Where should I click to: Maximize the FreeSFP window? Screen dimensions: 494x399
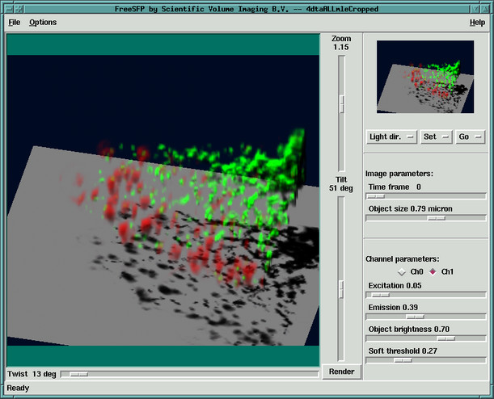click(484, 9)
